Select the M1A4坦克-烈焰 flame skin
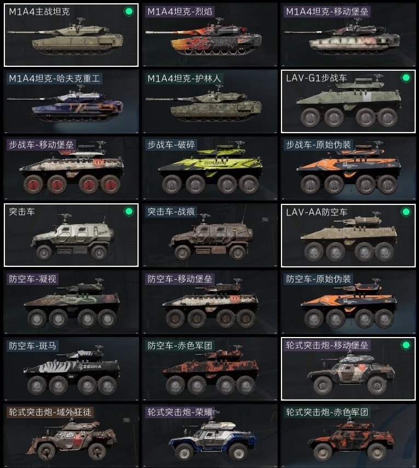Viewport: 419px width, 468px height. (210, 35)
